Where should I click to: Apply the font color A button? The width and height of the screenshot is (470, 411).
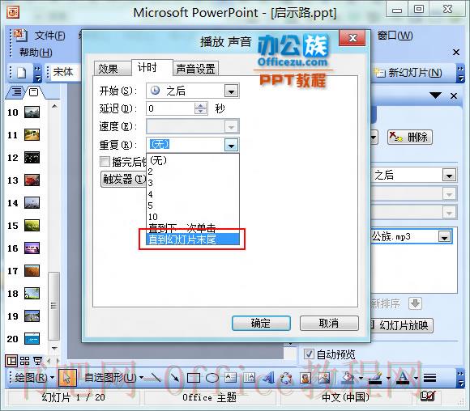[x=404, y=378]
